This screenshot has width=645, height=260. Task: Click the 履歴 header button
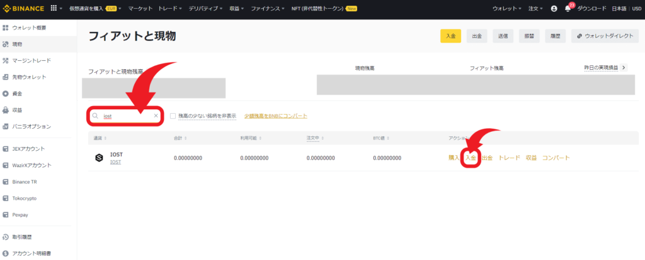[556, 36]
